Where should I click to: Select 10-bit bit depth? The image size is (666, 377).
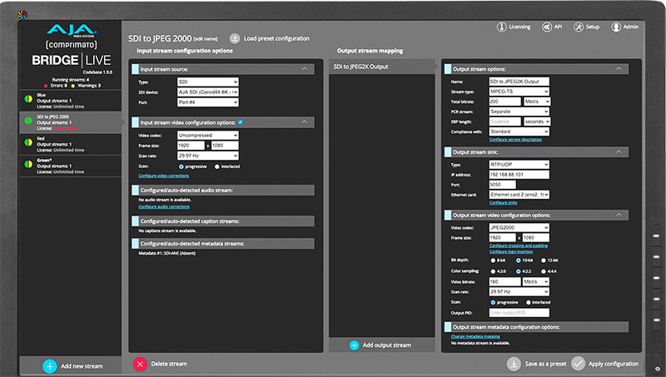[519, 260]
